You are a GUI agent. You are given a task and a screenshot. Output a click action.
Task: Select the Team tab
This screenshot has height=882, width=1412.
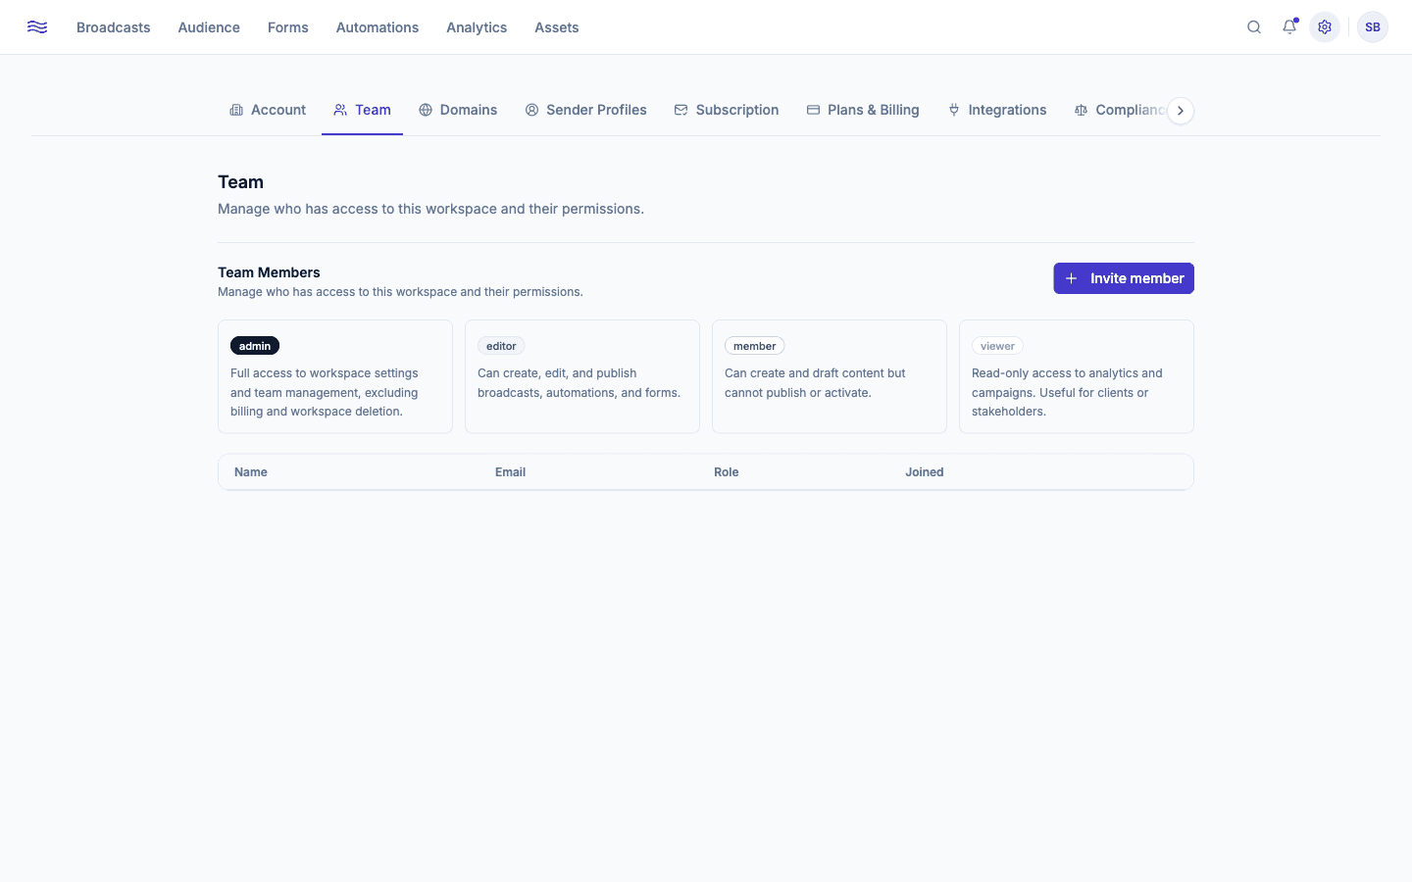(x=362, y=110)
